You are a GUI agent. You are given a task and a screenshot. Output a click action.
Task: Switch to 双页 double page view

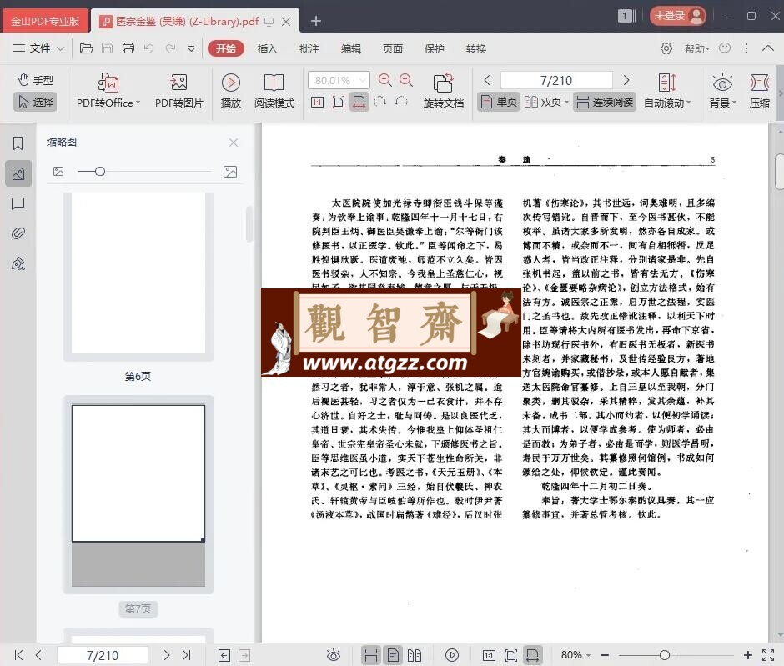tap(546, 102)
